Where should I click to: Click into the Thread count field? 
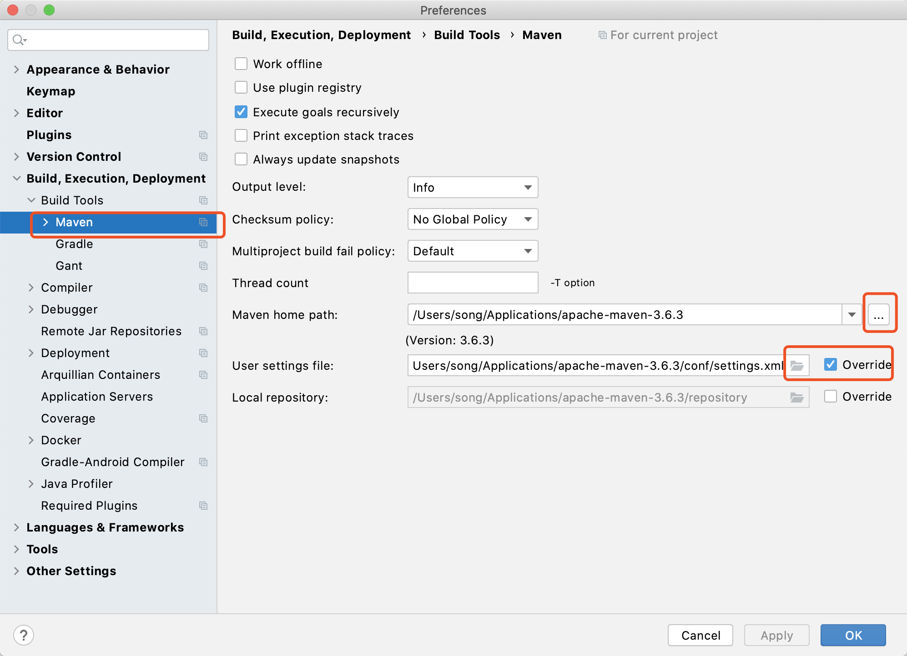pos(473,283)
